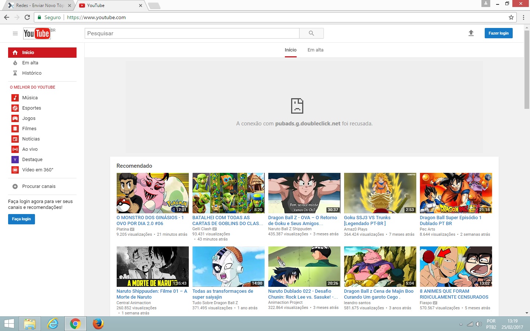Open the Histórico sidebar link

tap(32, 73)
